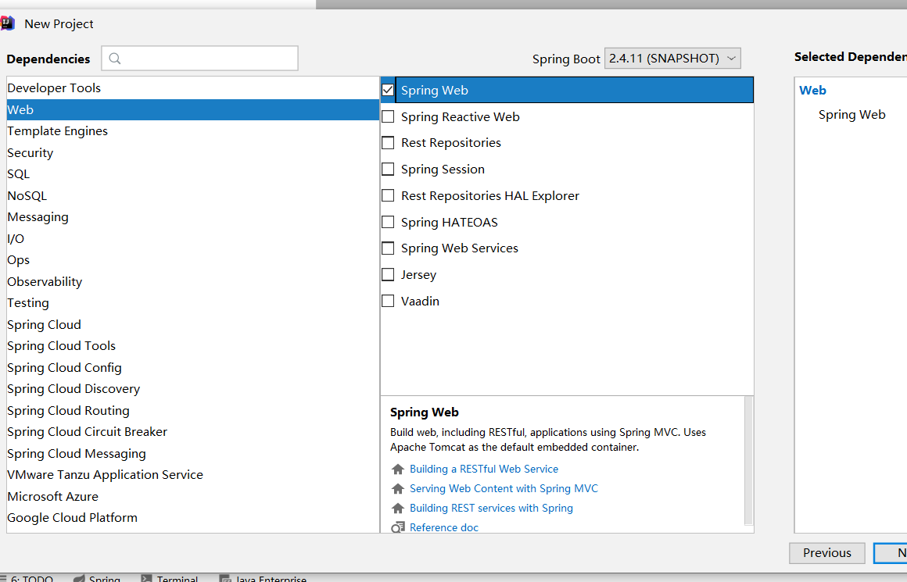This screenshot has height=582, width=907.
Task: Open the Reference doc link
Action: [x=443, y=527]
